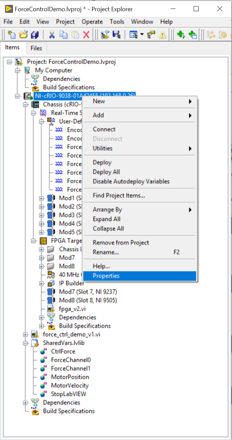232x440 pixels.
Task: Click the fpga_v2.vi file icon
Action: click(51, 309)
